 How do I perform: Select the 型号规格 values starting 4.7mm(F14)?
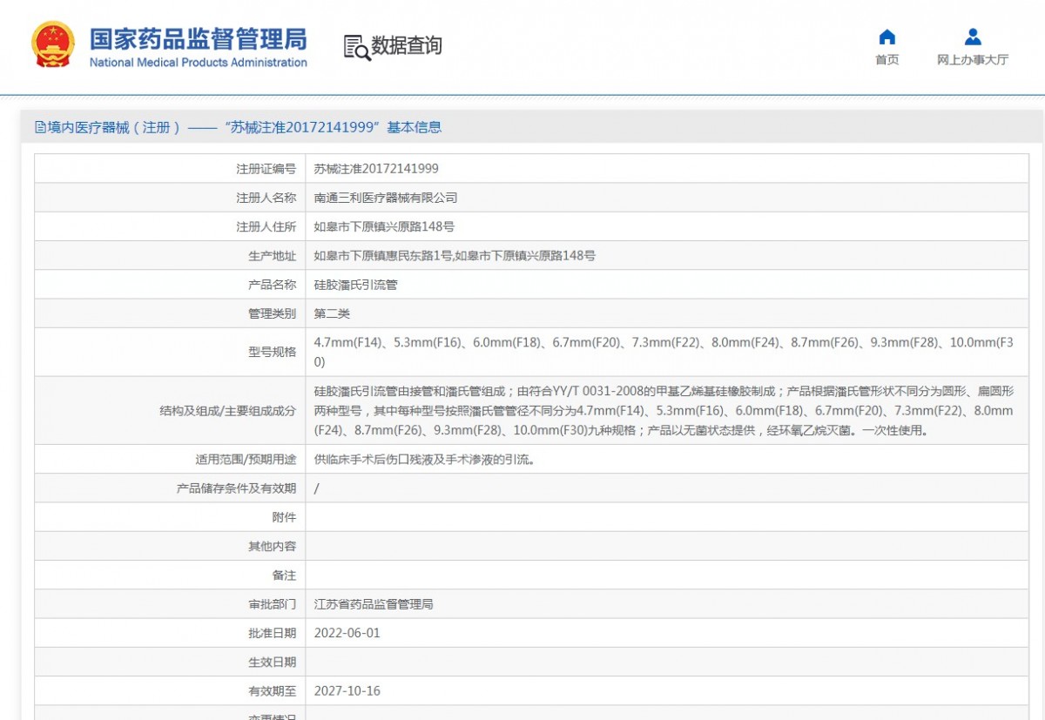coord(664,352)
